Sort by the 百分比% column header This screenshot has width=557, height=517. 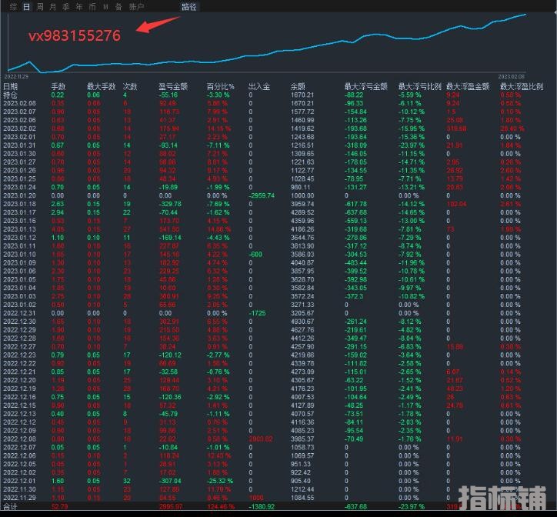(x=221, y=86)
